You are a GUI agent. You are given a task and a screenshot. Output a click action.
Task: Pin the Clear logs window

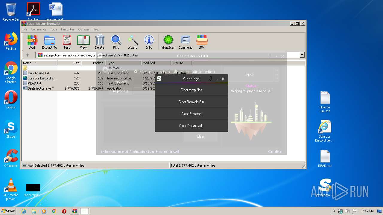211,79
